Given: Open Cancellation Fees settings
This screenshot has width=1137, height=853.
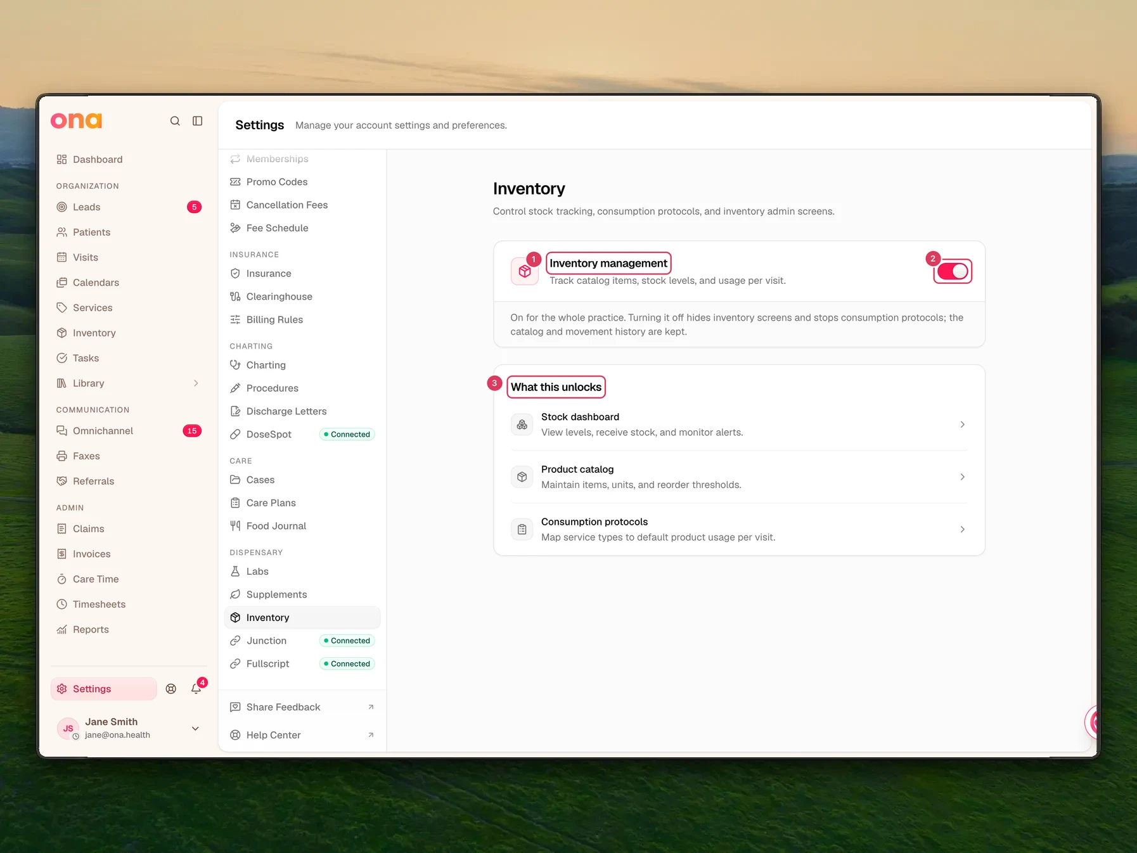Looking at the screenshot, I should (x=302, y=205).
